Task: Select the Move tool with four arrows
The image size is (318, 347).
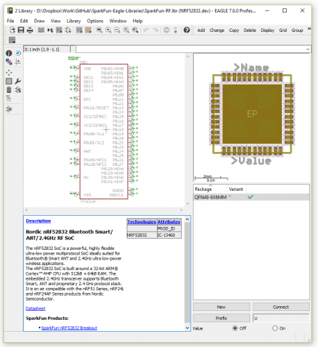Action: click(x=9, y=73)
